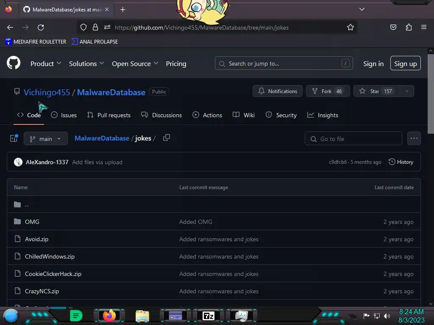
Task: Open the MEDIAFIRE ROULETTER bookmark
Action: coord(36,42)
